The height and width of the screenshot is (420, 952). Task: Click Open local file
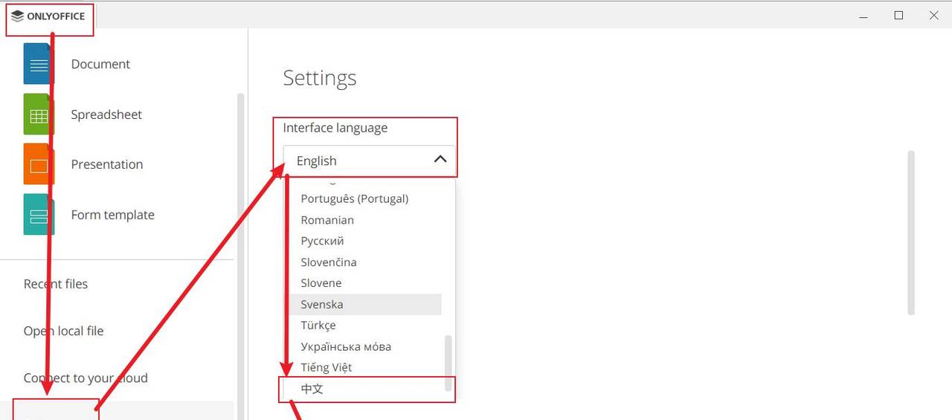(64, 331)
